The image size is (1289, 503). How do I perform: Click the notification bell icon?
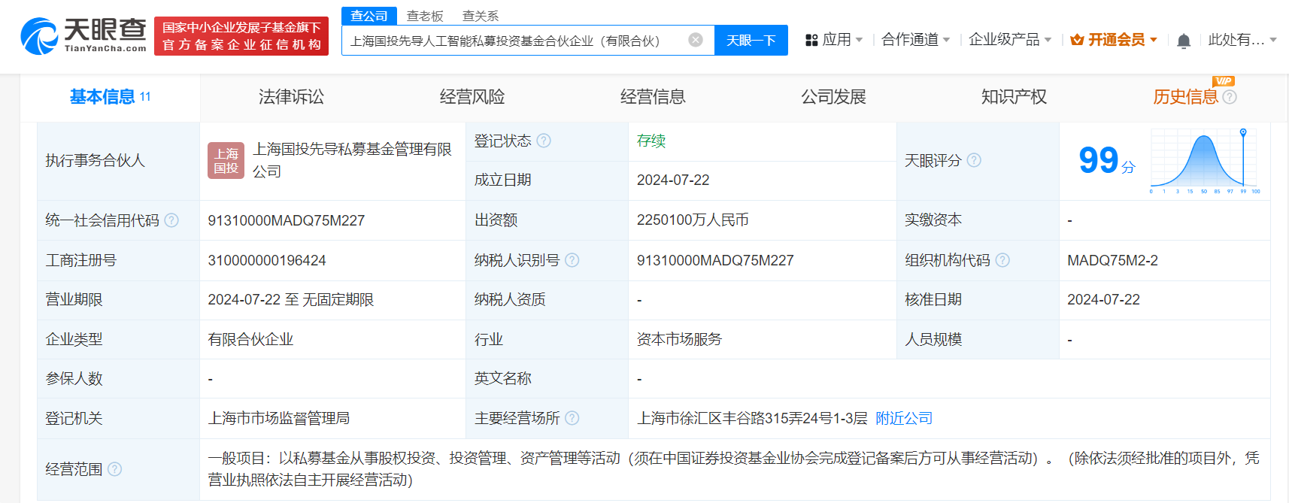[x=1183, y=41]
